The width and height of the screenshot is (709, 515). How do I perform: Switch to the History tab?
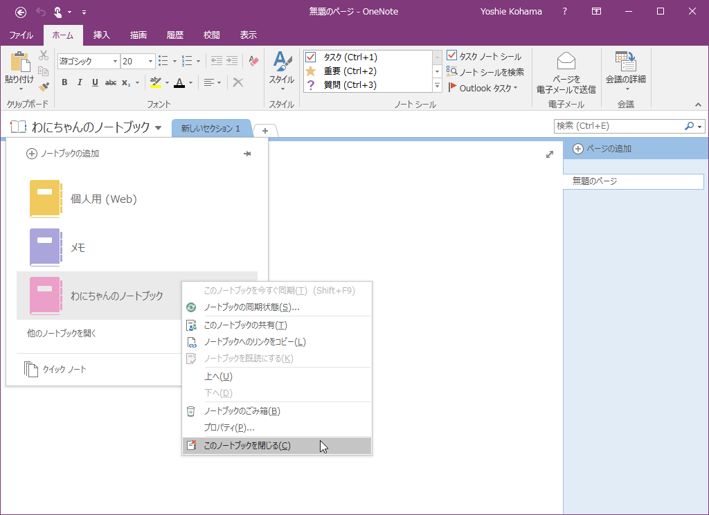click(174, 35)
